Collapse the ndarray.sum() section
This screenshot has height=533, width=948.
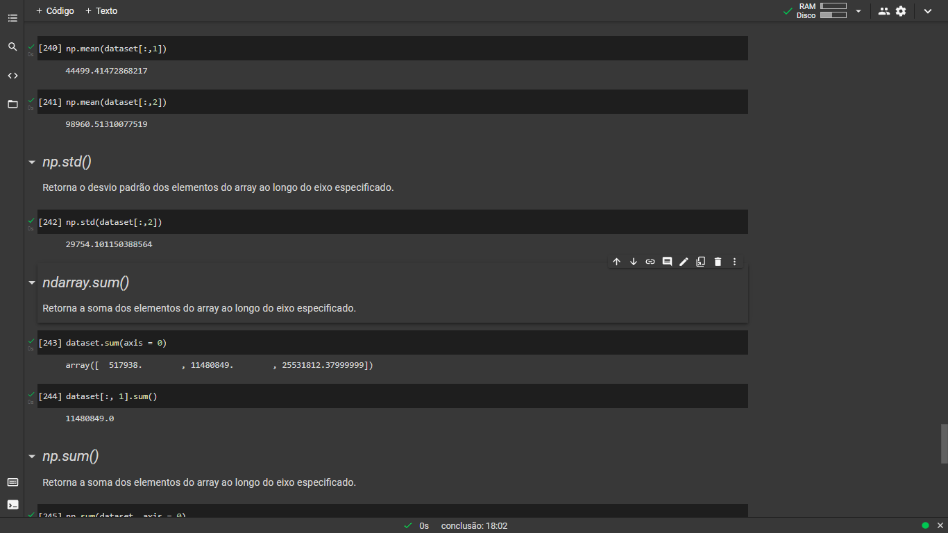click(x=31, y=283)
